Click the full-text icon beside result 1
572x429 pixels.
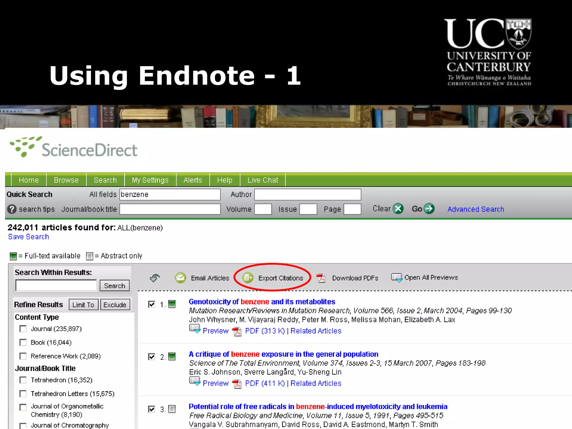[x=172, y=304]
